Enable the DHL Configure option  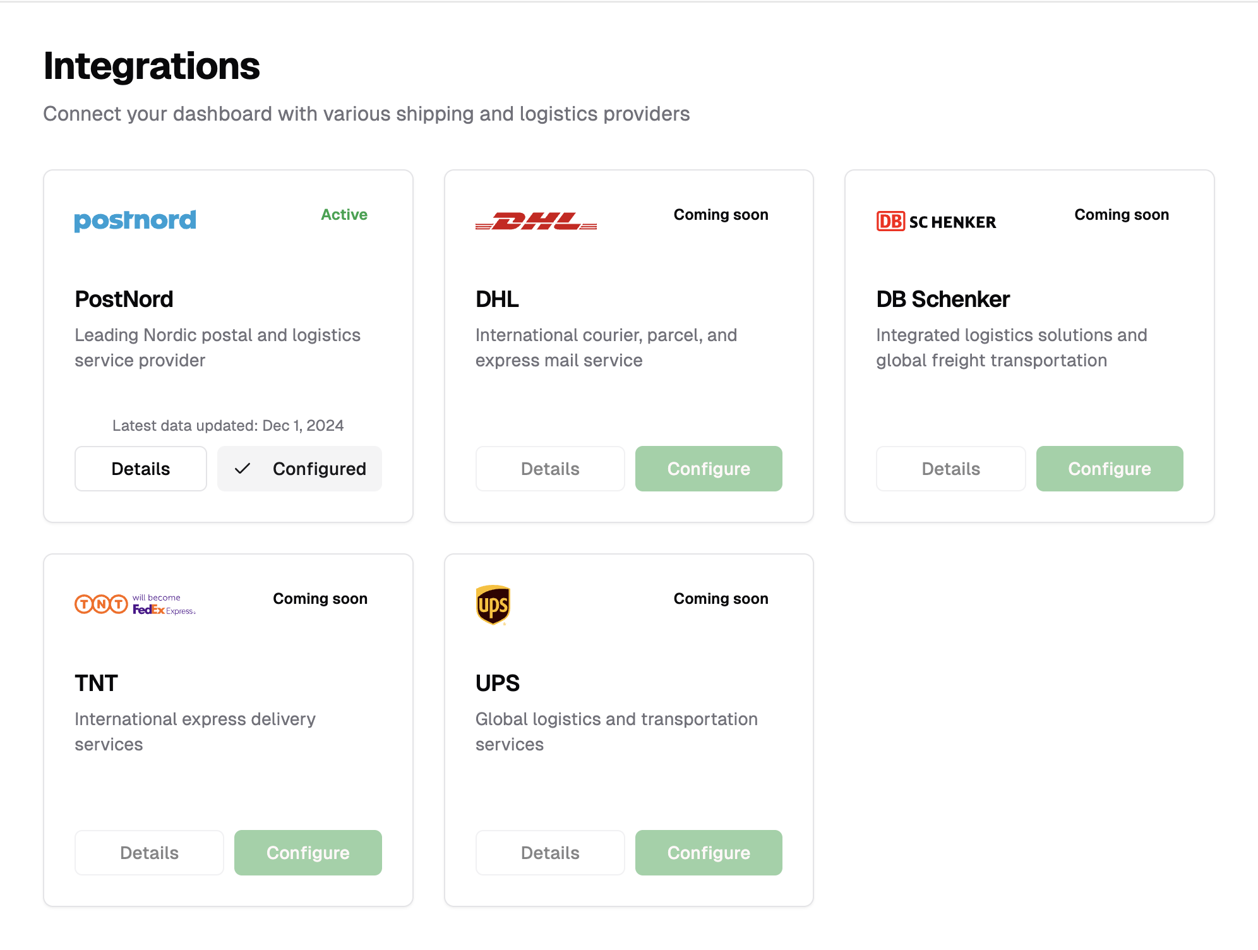click(x=708, y=469)
